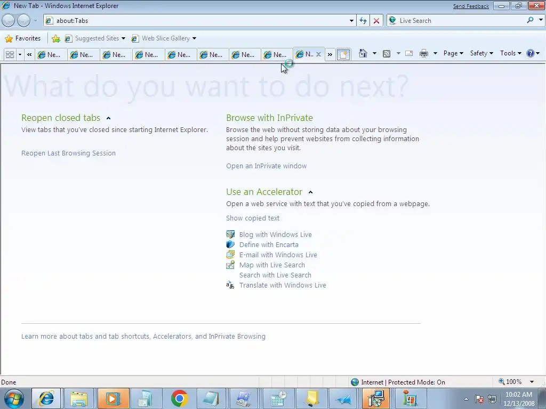Open the Learn more about tabs link
Screen dimensions: 546x409
[x=143, y=337]
